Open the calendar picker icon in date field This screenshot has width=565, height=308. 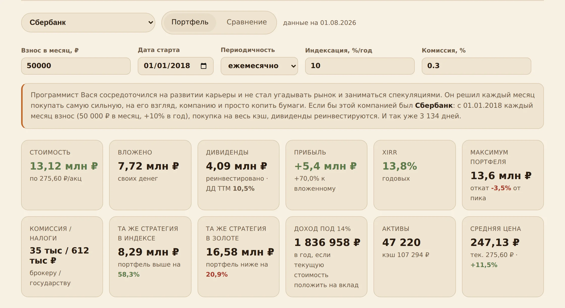(x=204, y=66)
